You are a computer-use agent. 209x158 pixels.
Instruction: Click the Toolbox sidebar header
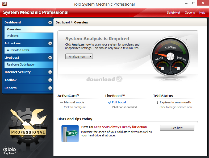click(x=11, y=80)
